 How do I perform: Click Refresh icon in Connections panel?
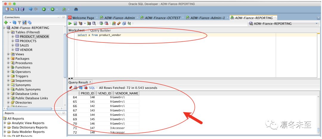coord(14,23)
